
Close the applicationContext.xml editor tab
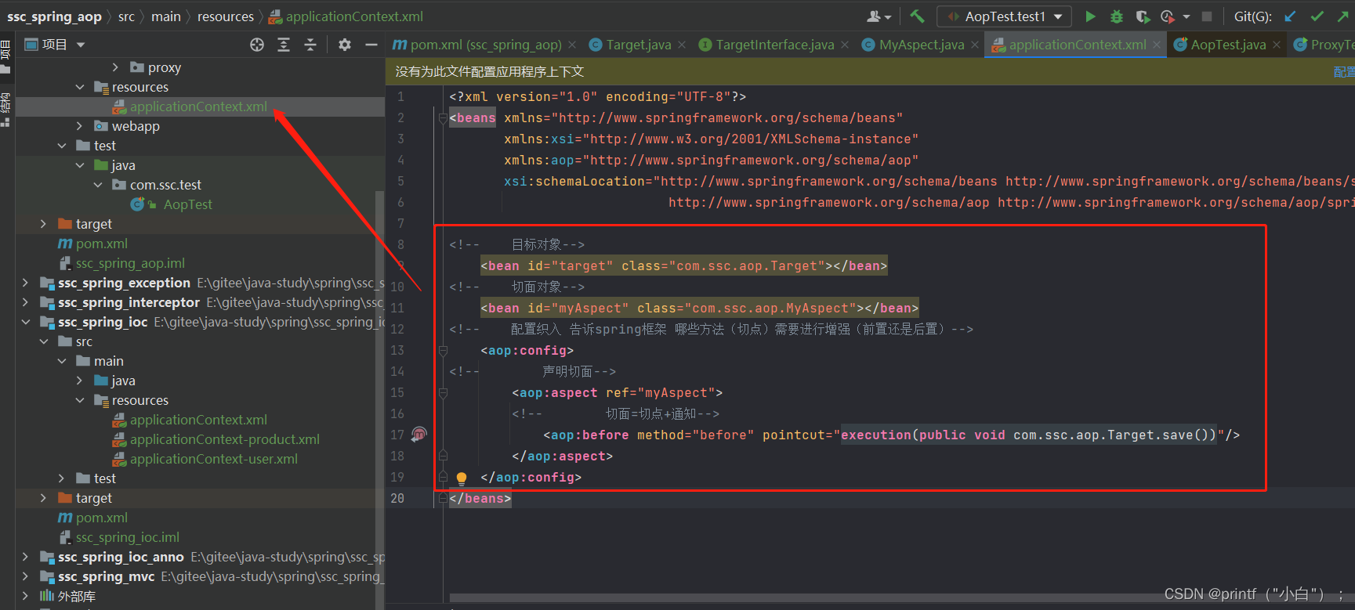pos(1157,45)
